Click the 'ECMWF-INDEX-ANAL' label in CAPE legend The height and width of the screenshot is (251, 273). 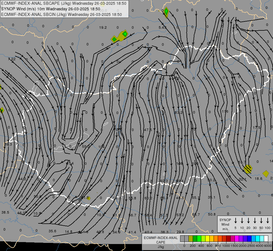(161, 238)
